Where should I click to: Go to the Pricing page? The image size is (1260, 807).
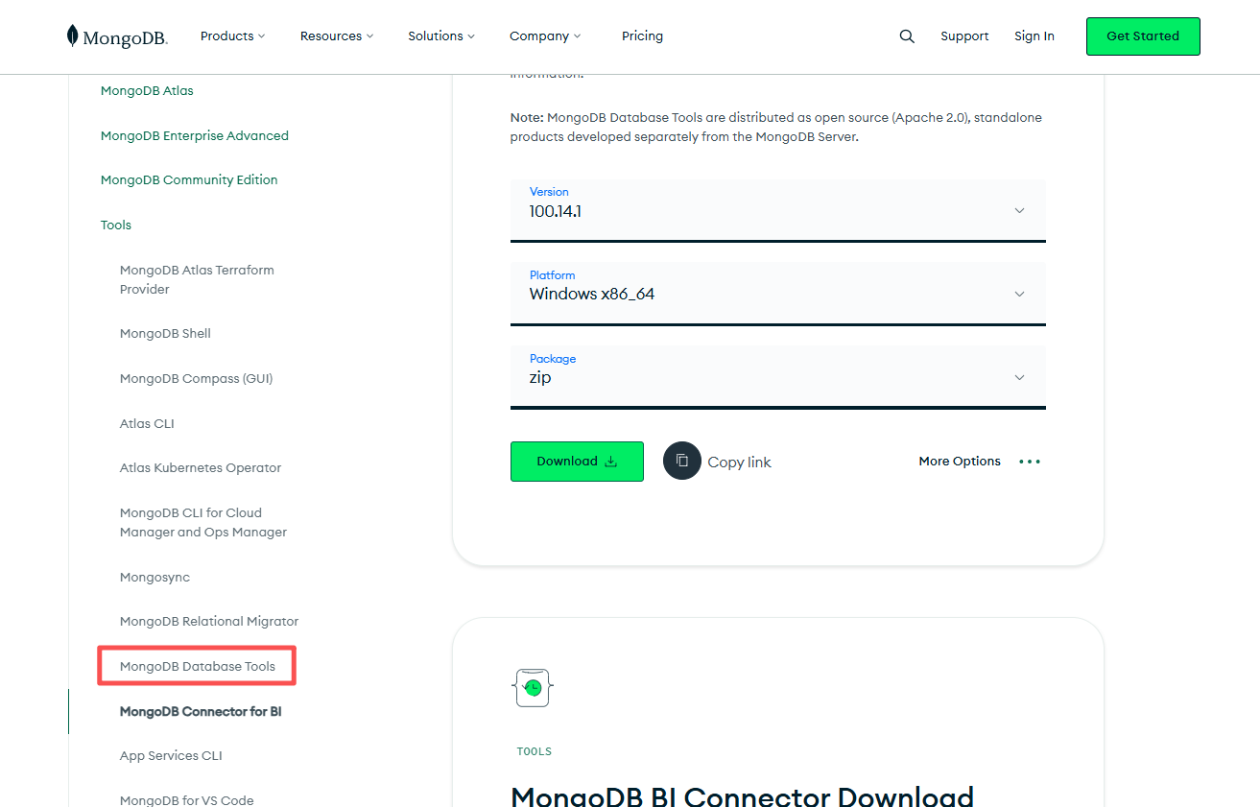(x=642, y=36)
